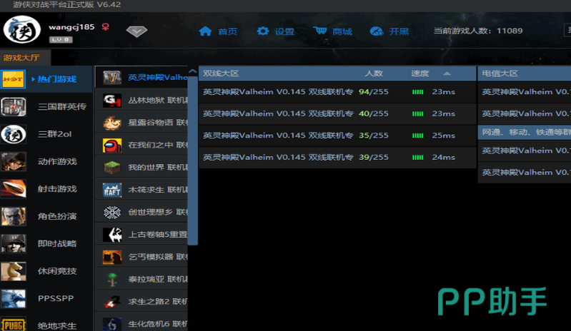Select the 动作游戏 category icon
This screenshot has height=331, width=571.
point(13,162)
